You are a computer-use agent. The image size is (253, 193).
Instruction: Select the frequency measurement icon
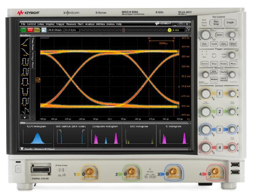(x=25, y=72)
